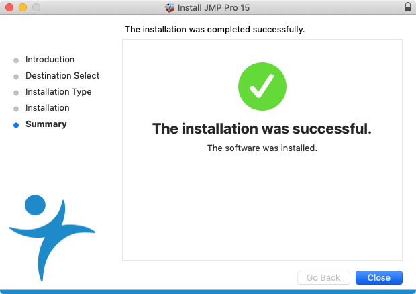
Task: Select the Summary step label
Action: pos(46,124)
